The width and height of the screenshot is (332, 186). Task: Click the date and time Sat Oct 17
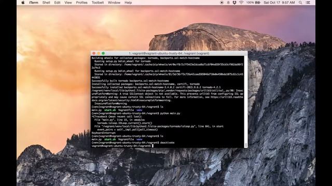(x=279, y=3)
